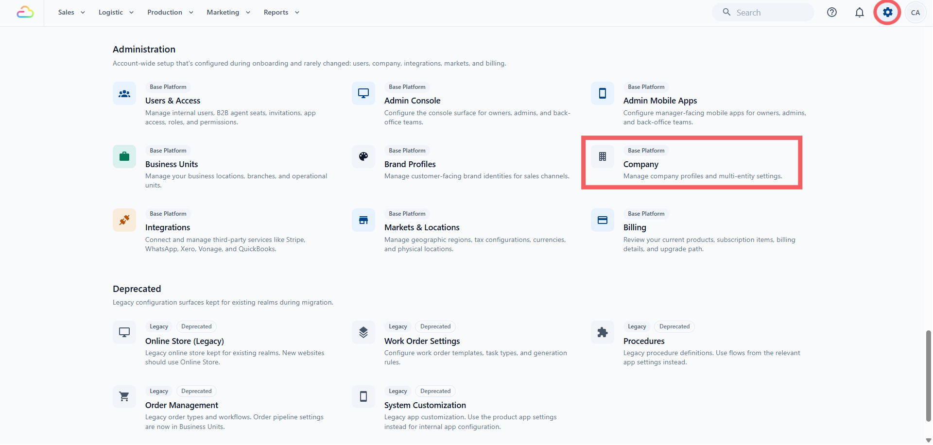Click the Deprecated badge on Work Order Settings

click(435, 326)
